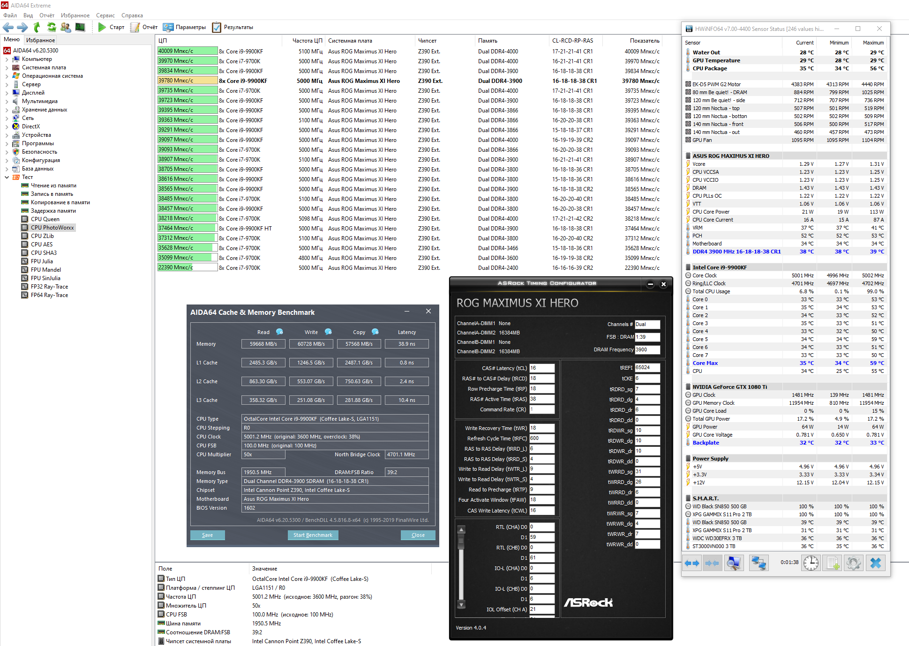Open the Parameters settings toolbar icon
The width and height of the screenshot is (909, 646).
168,27
